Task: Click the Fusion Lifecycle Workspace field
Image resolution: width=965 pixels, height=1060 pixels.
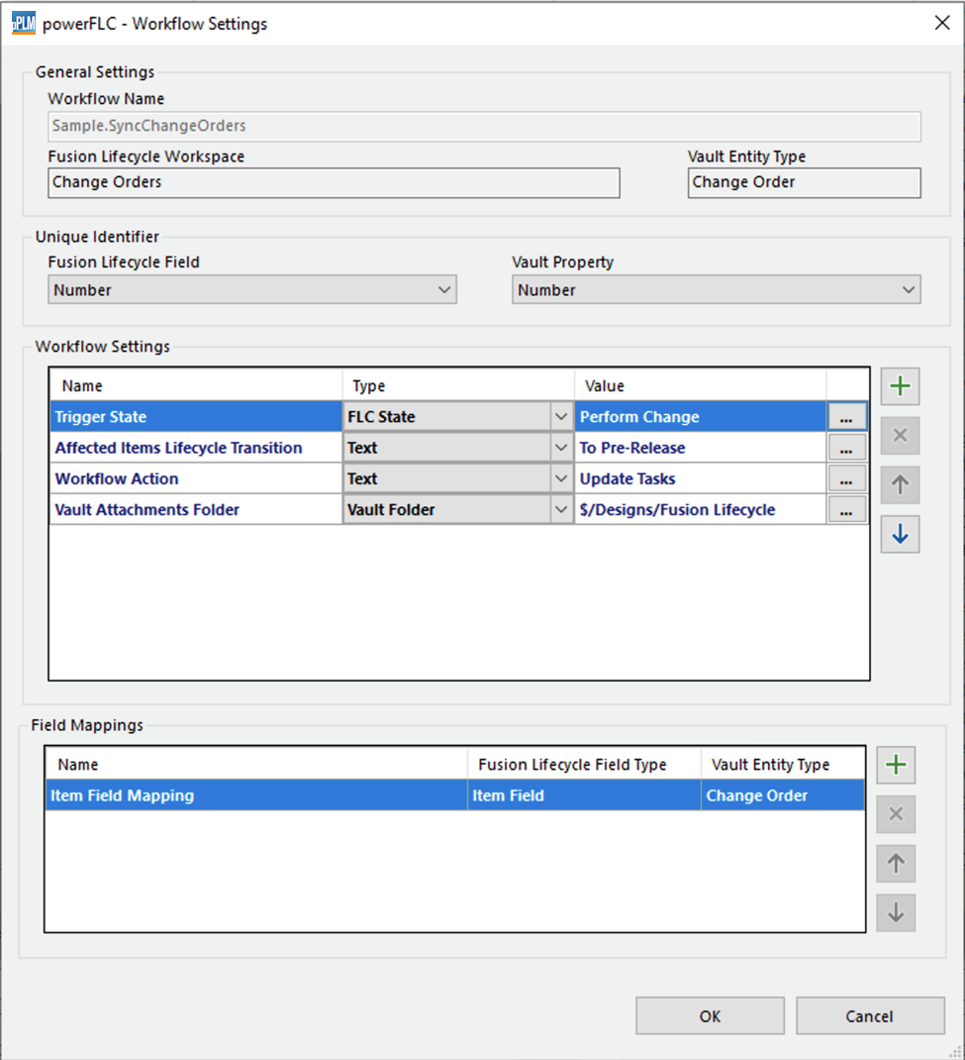Action: [334, 182]
